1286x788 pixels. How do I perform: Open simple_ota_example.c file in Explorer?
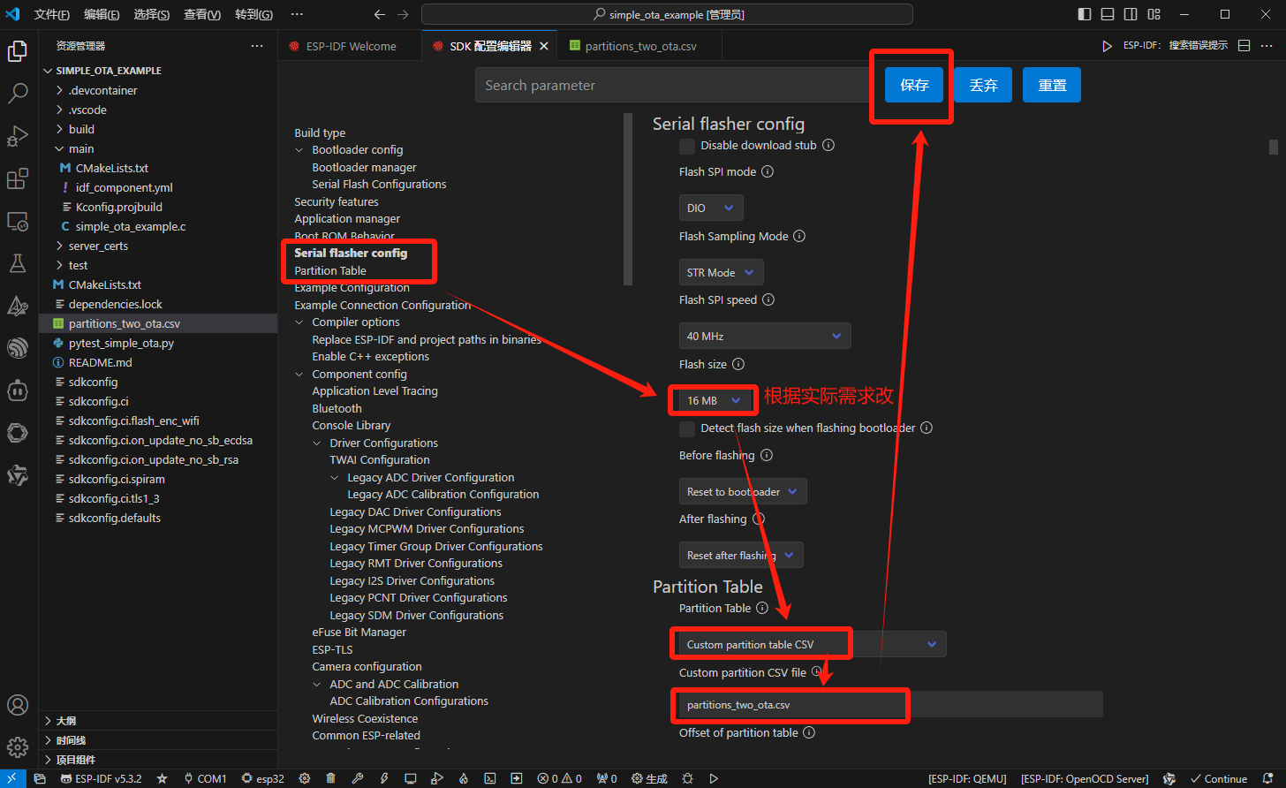[131, 226]
